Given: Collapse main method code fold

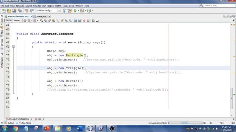Looking at the screenshot, I should pos(13,47).
